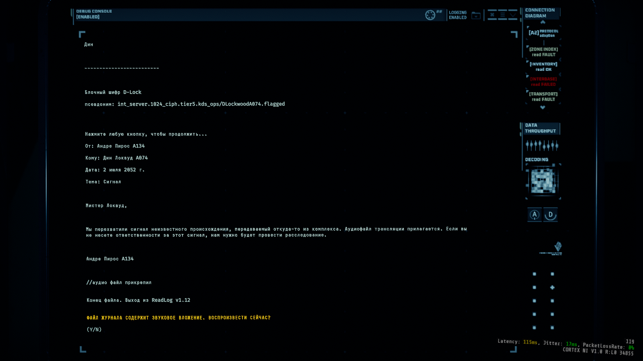
Task: Click the D mode dial button
Action: click(x=551, y=215)
